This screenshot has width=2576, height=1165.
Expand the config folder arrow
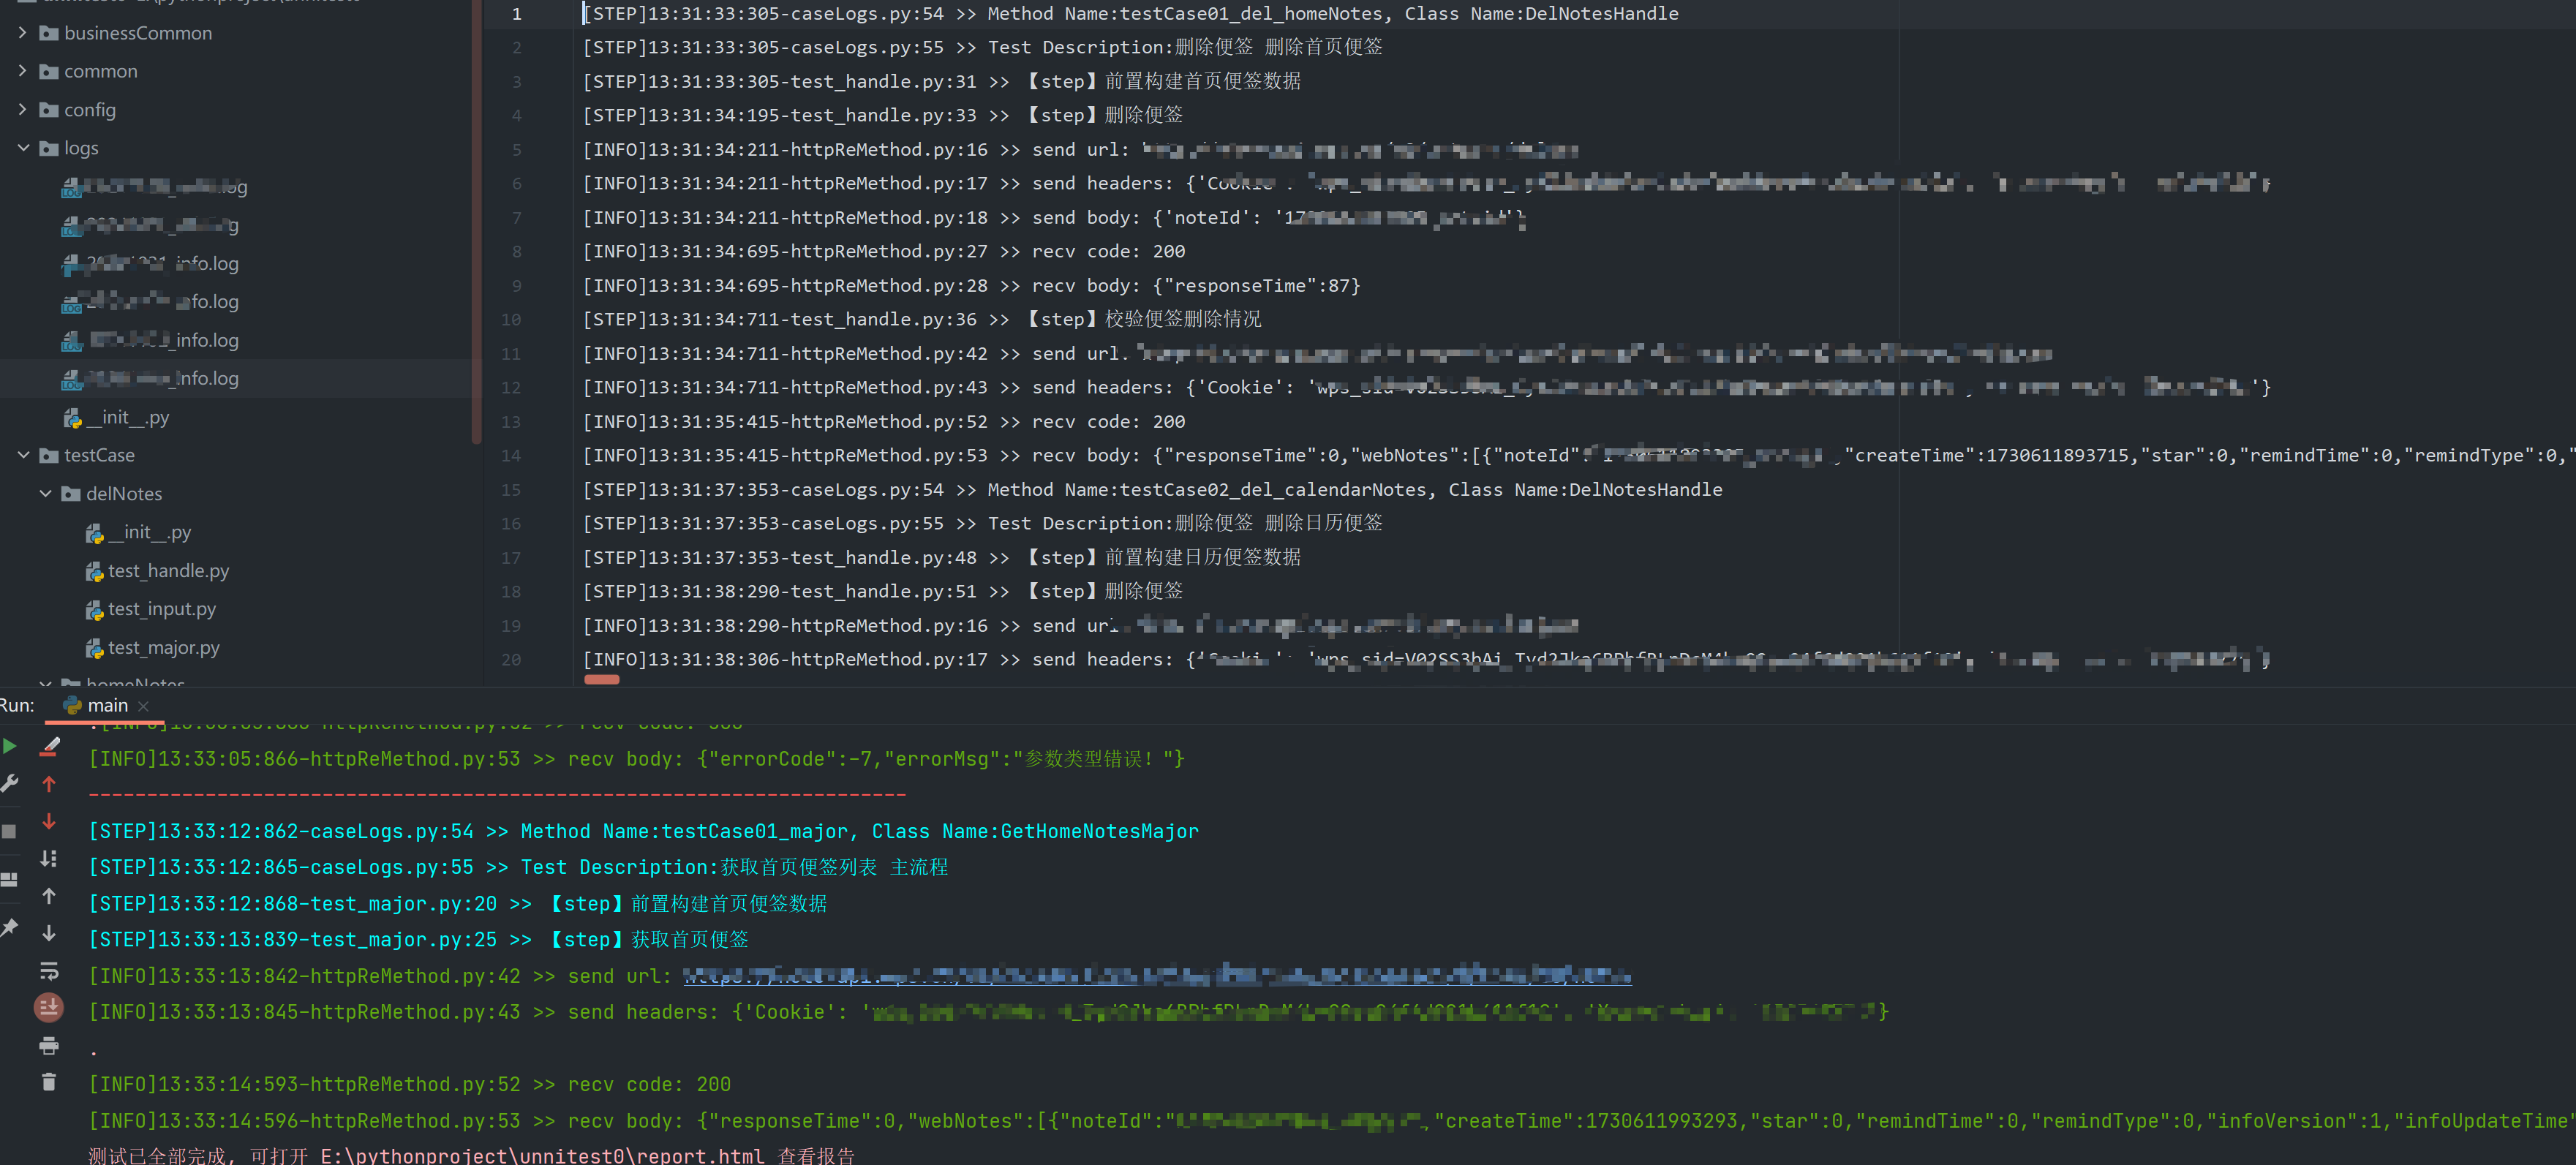[22, 110]
